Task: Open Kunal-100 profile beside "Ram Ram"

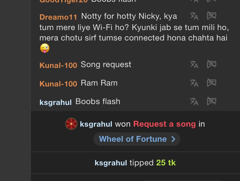Action: tap(58, 84)
